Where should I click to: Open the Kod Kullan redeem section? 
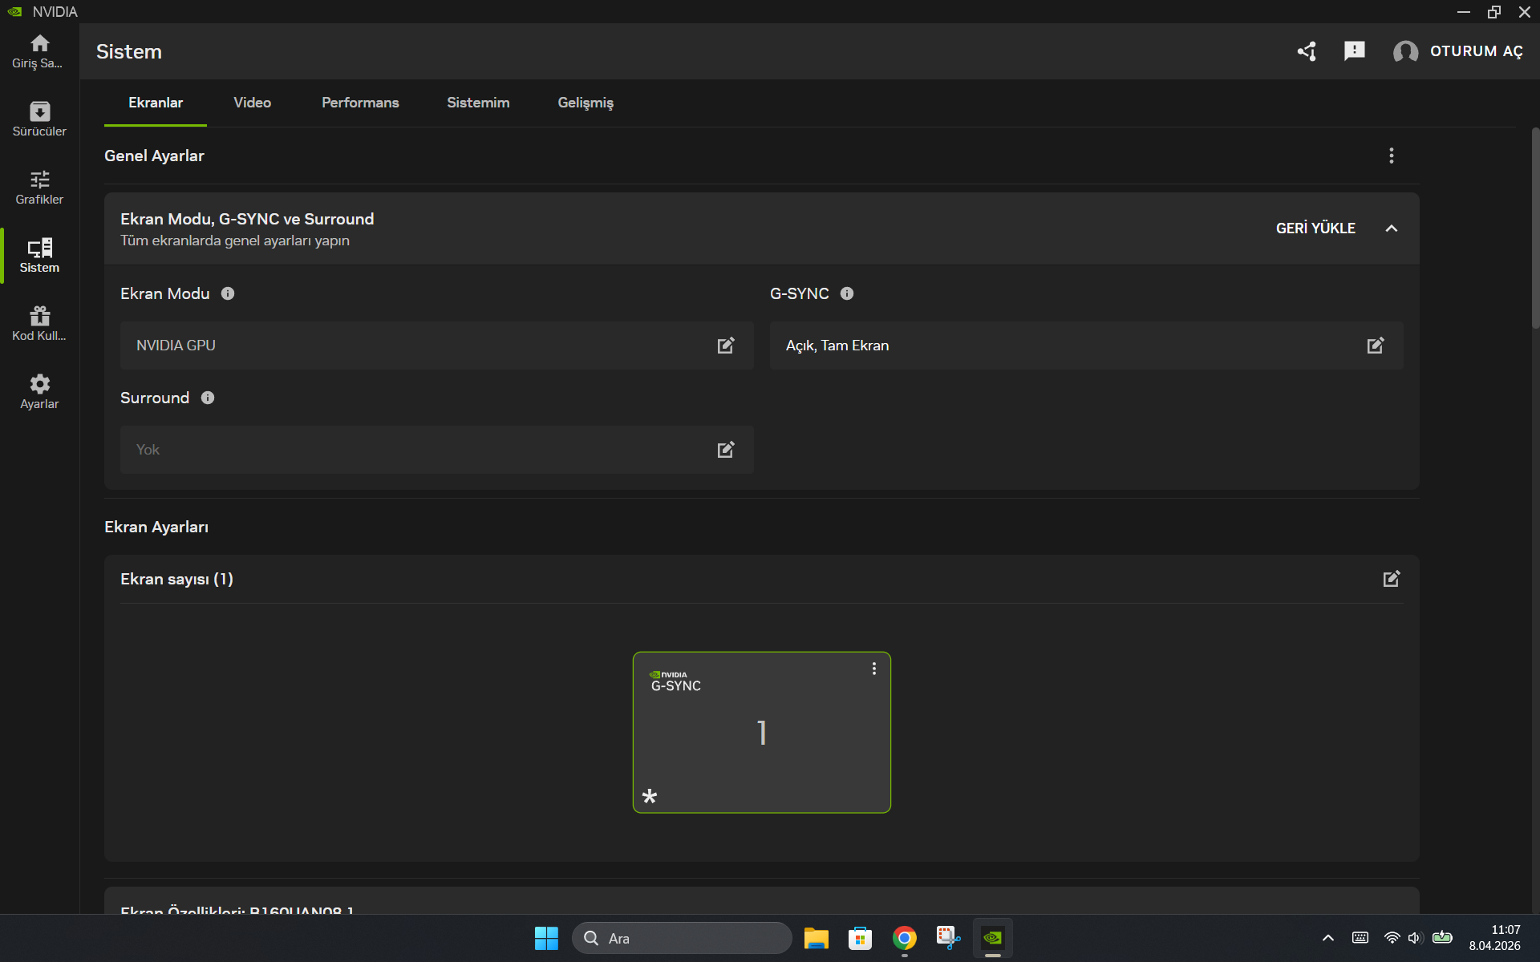click(x=39, y=324)
